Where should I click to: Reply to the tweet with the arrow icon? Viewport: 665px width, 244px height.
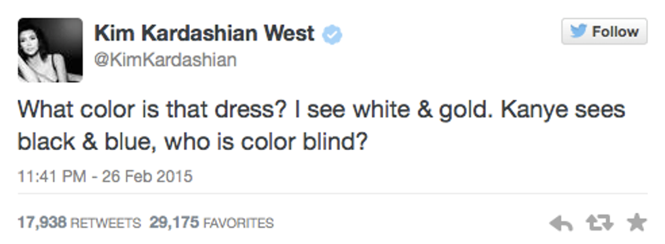click(x=561, y=223)
